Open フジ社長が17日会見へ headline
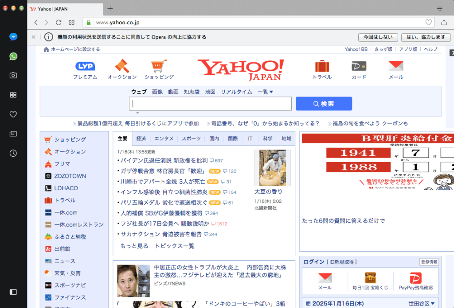 (x=165, y=223)
